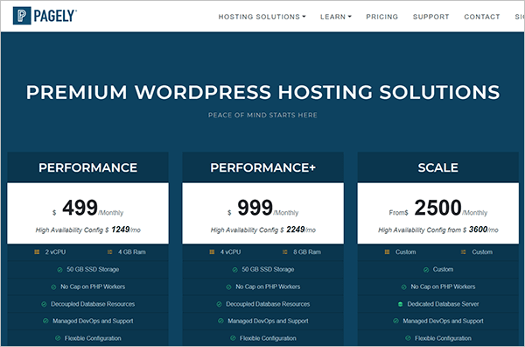Click the Premium WordPress Hosting Solutions headline
This screenshot has height=347, width=525.
(262, 92)
